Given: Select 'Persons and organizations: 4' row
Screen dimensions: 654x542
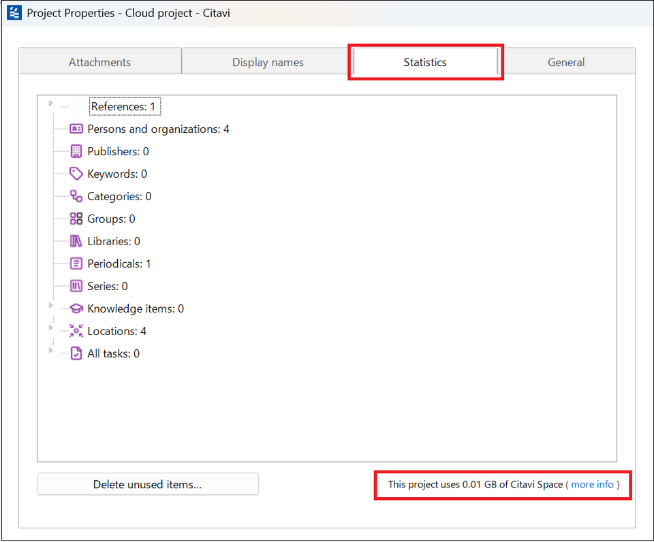Looking at the screenshot, I should click(x=158, y=129).
